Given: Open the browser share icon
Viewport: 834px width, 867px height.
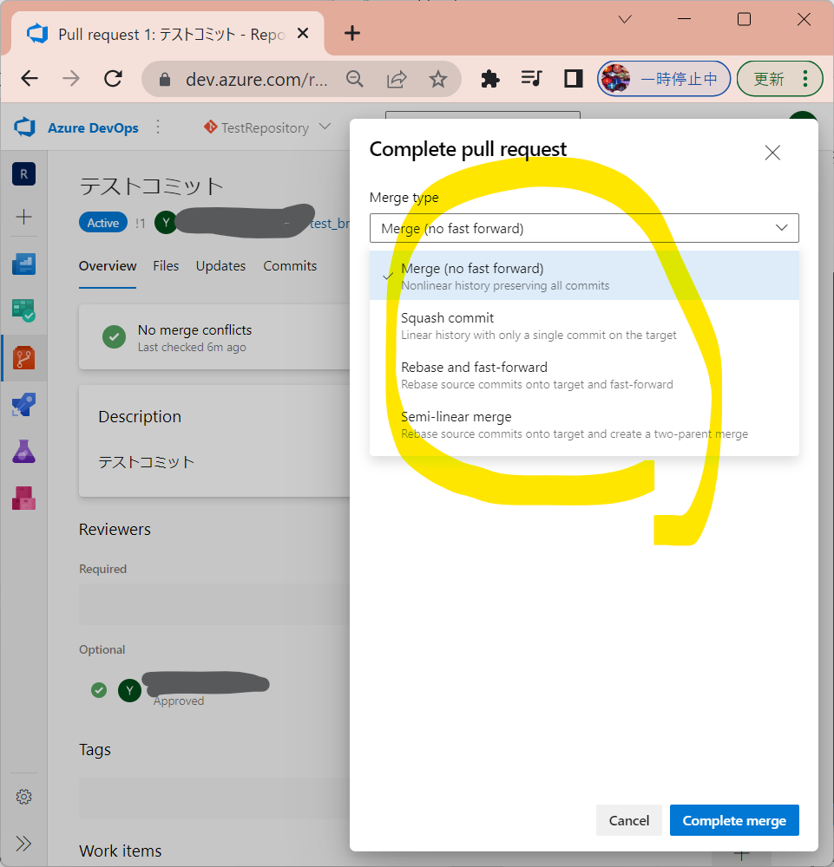Looking at the screenshot, I should 397,78.
